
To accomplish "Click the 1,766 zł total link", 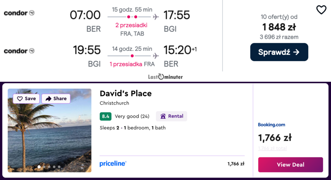I will click(272, 148).
